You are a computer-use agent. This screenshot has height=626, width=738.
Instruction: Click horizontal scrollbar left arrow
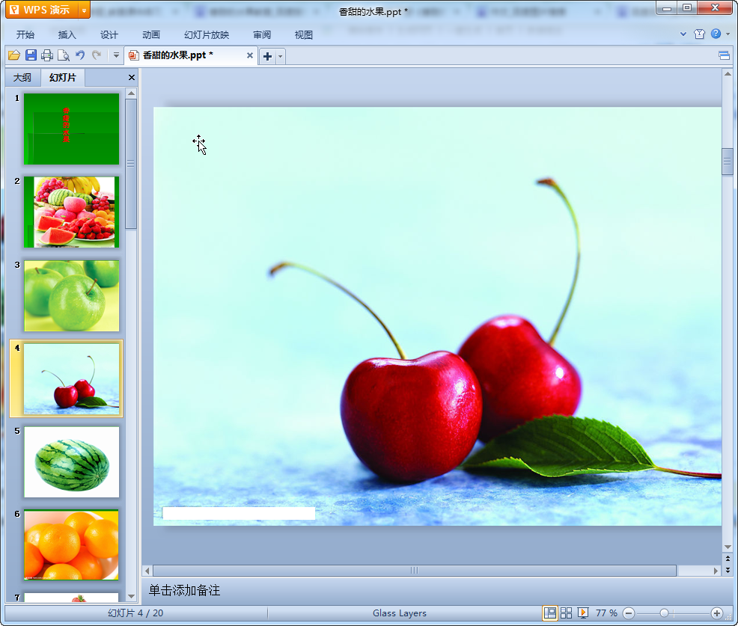tap(147, 571)
